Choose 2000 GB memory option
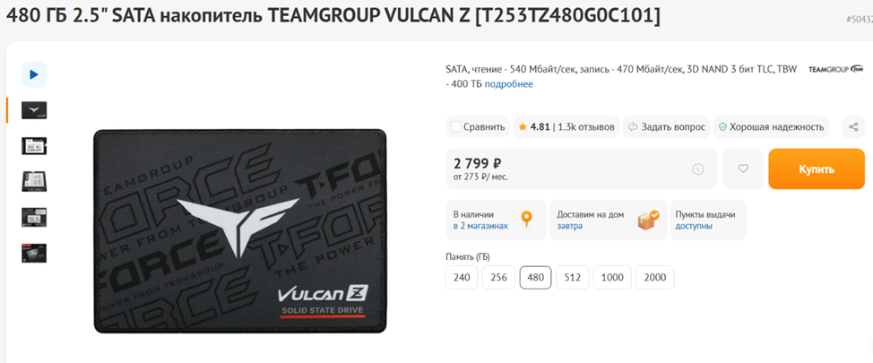Image resolution: width=873 pixels, height=363 pixels. pos(654,277)
